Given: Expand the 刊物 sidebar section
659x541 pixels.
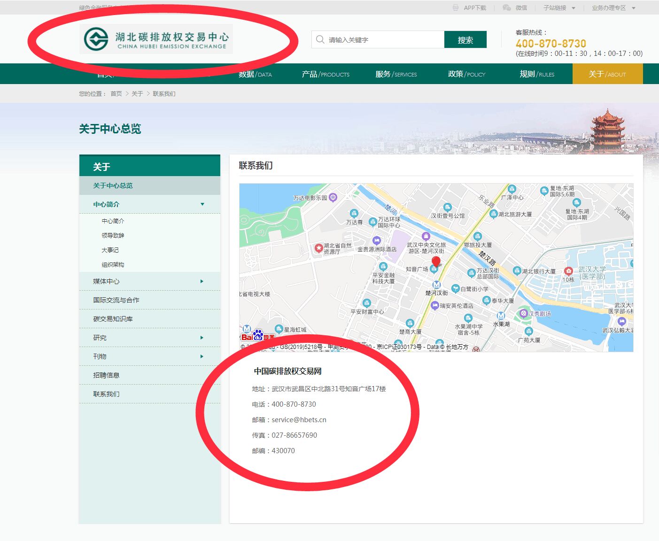Looking at the screenshot, I should (202, 356).
